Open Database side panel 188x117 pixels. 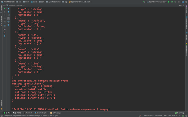pos(186,36)
